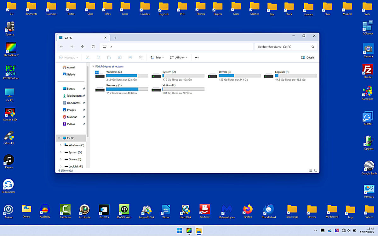The width and height of the screenshot is (378, 236).
Task: Switch to large thumbnails view in status bar
Action: (x=316, y=170)
